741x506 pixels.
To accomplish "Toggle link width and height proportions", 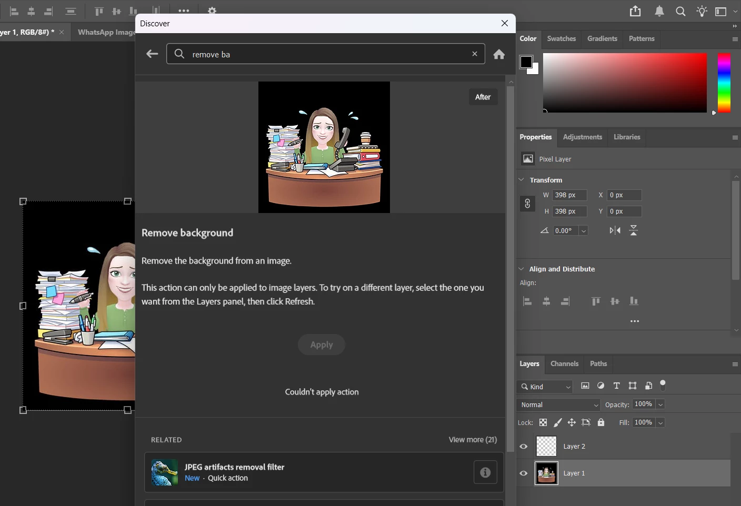I will coord(527,204).
